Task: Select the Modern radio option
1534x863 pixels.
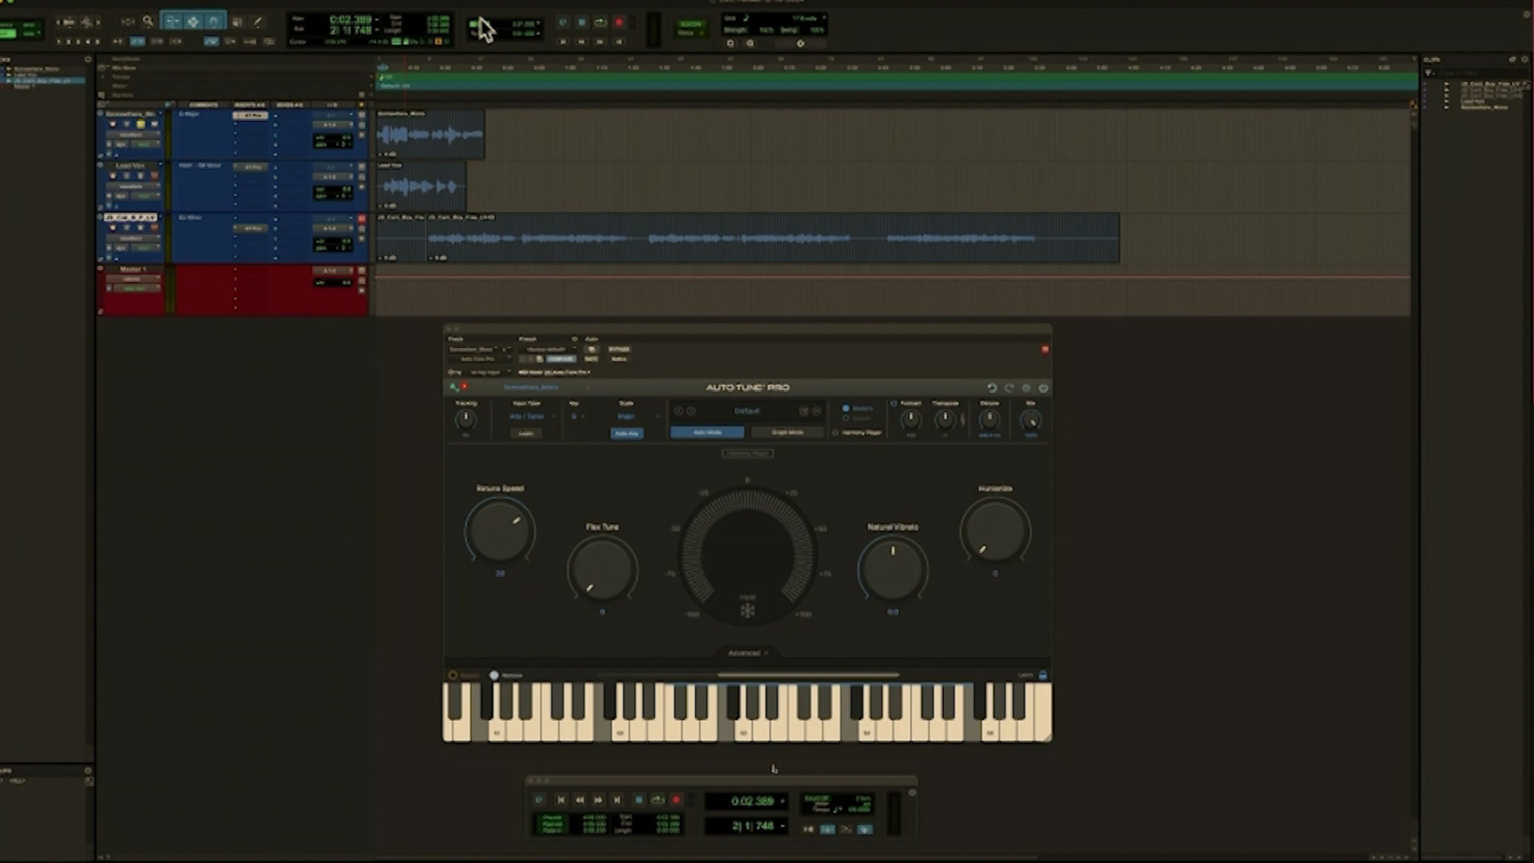Action: [846, 409]
